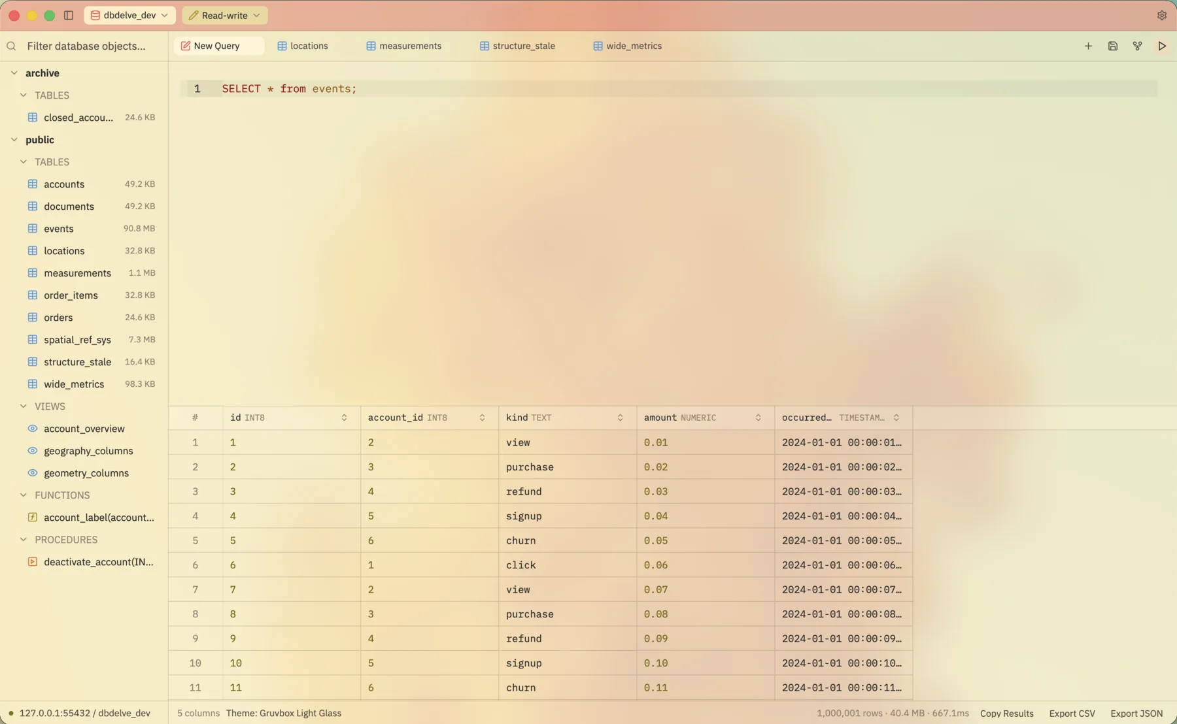The width and height of the screenshot is (1177, 724).
Task: Add a new tab with plus icon
Action: pyautogui.click(x=1088, y=46)
